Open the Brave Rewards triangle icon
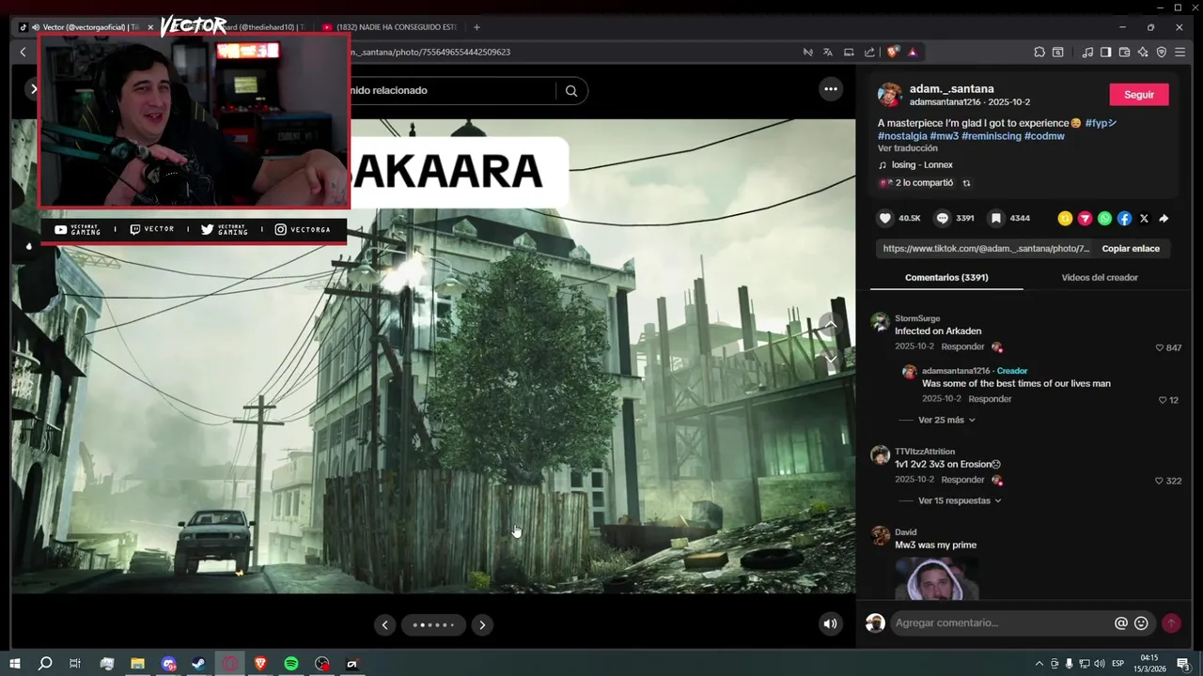 pos(912,53)
